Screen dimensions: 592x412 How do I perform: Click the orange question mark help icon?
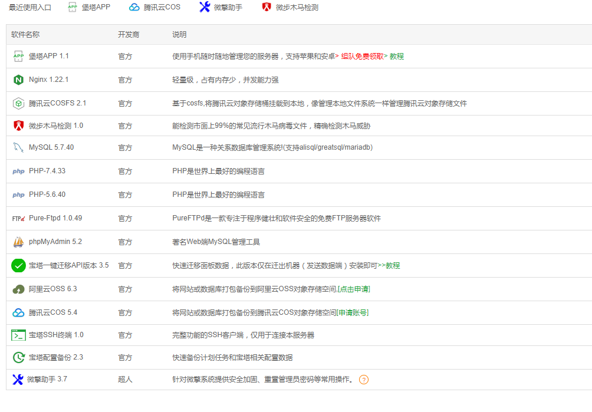[364, 380]
